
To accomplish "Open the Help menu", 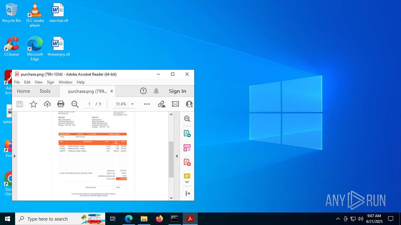I will pyautogui.click(x=81, y=82).
